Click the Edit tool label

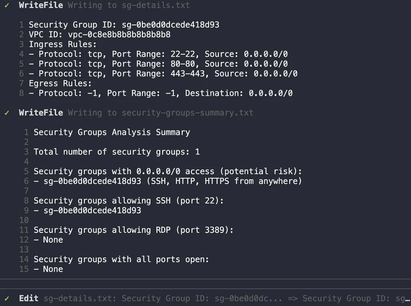[x=29, y=298]
